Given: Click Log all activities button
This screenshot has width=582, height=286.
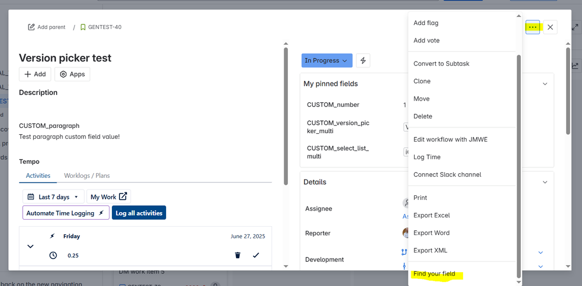Looking at the screenshot, I should [139, 213].
